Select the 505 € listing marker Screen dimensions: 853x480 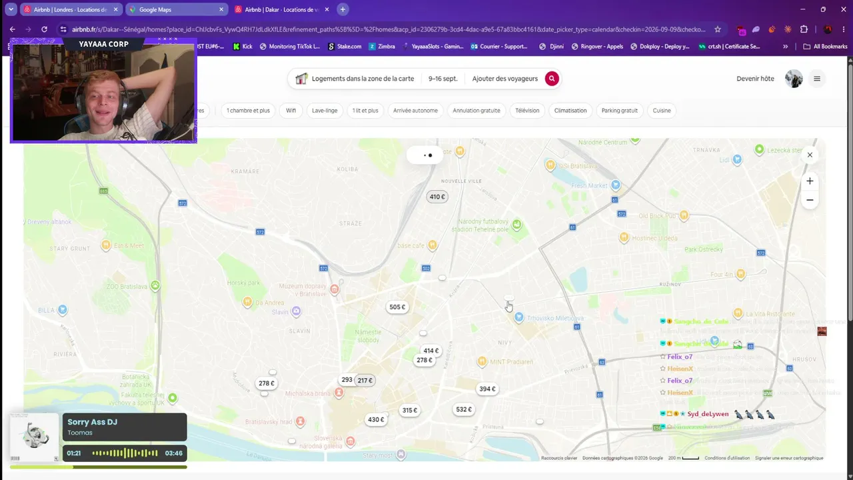pyautogui.click(x=397, y=307)
